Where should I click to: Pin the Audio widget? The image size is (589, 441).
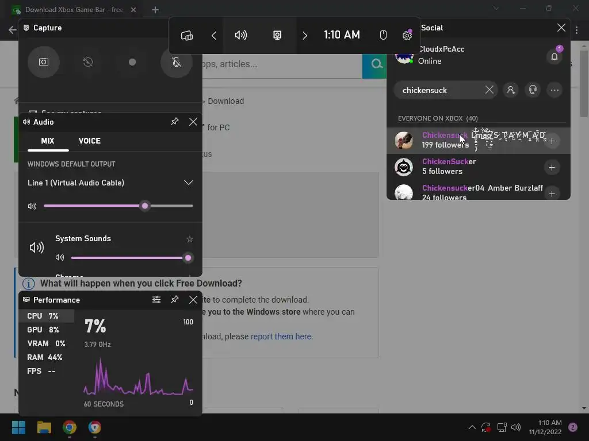tap(175, 122)
